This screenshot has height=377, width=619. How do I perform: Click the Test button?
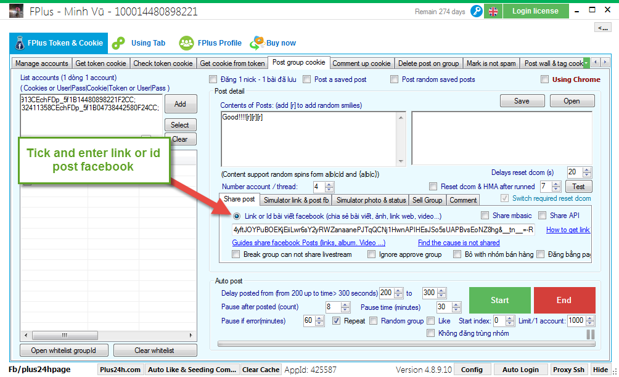pos(578,187)
